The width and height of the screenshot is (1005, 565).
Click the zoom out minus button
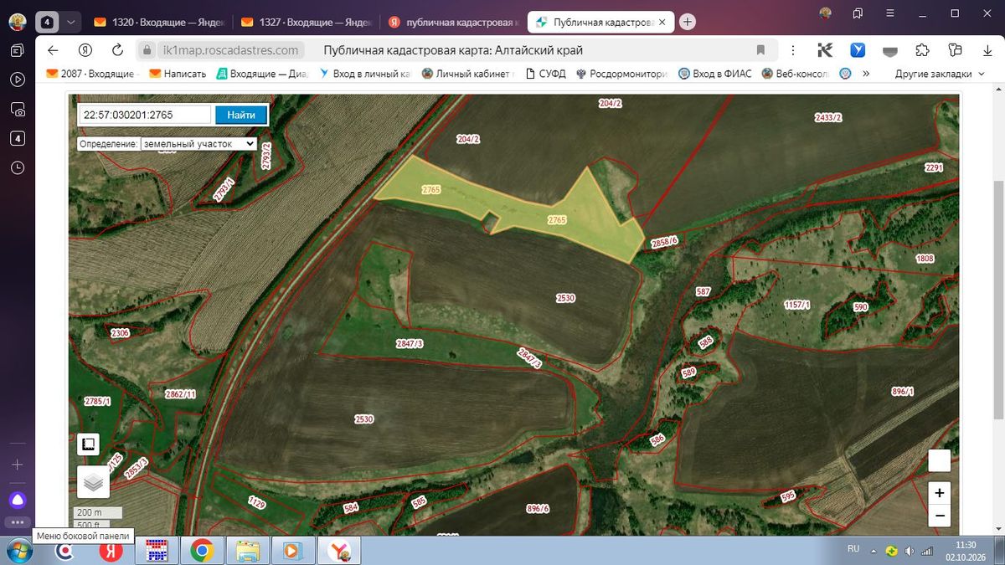(940, 516)
